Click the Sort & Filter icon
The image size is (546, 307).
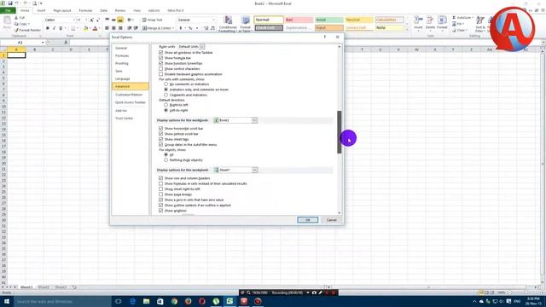point(480,20)
